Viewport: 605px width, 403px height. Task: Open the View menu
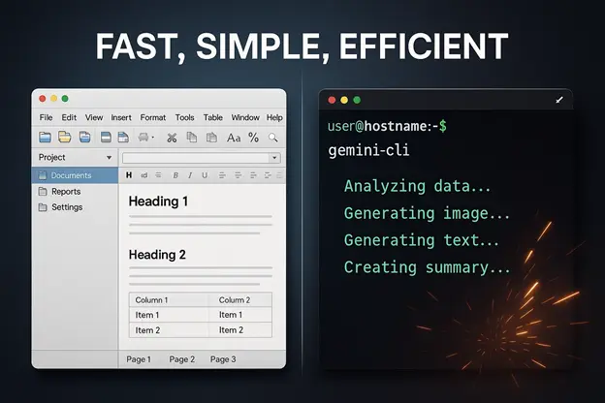point(94,117)
